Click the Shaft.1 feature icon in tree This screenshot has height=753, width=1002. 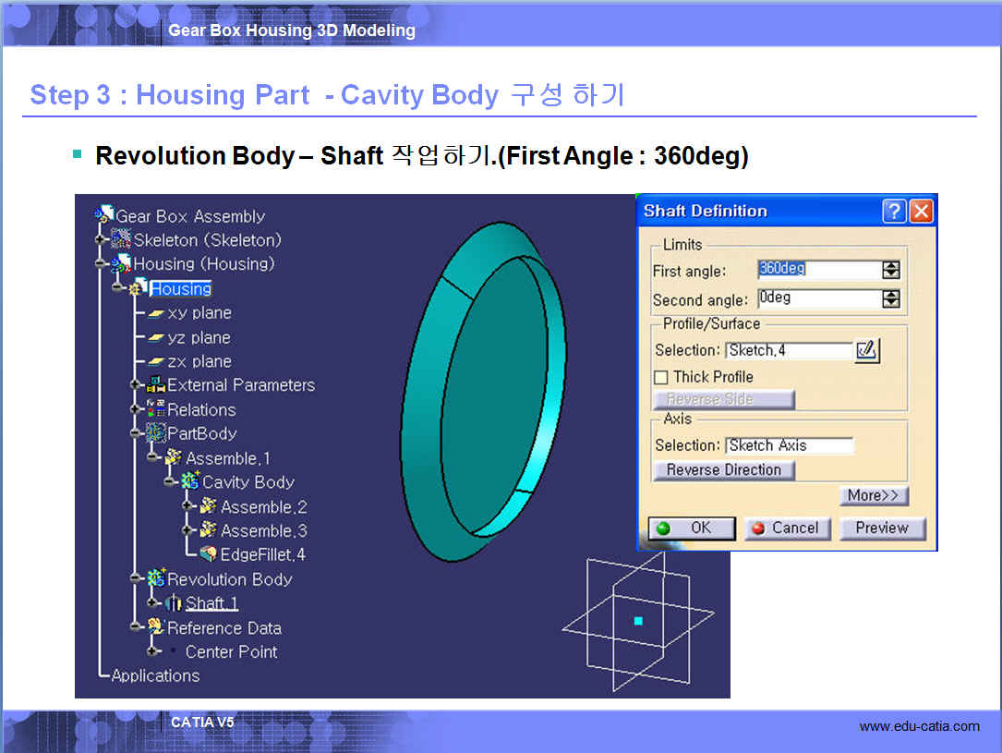click(x=174, y=603)
